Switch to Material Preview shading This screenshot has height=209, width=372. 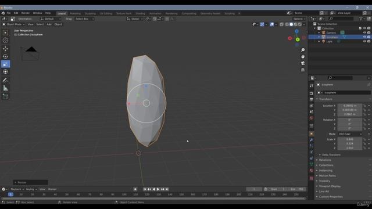296,24
